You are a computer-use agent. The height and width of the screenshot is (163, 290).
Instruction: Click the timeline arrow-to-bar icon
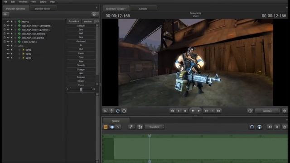click(270, 127)
